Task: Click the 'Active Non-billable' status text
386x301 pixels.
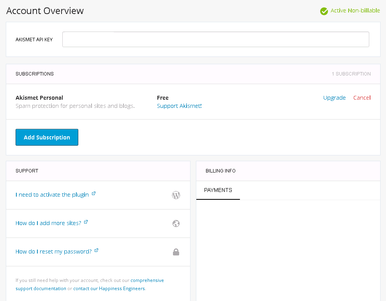Action: coord(355,11)
